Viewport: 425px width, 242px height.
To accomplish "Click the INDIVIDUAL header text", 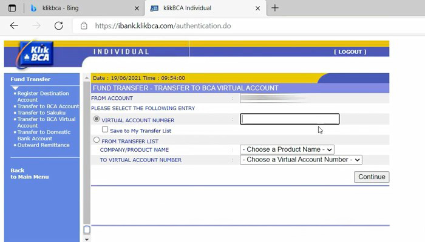I will tap(121, 51).
